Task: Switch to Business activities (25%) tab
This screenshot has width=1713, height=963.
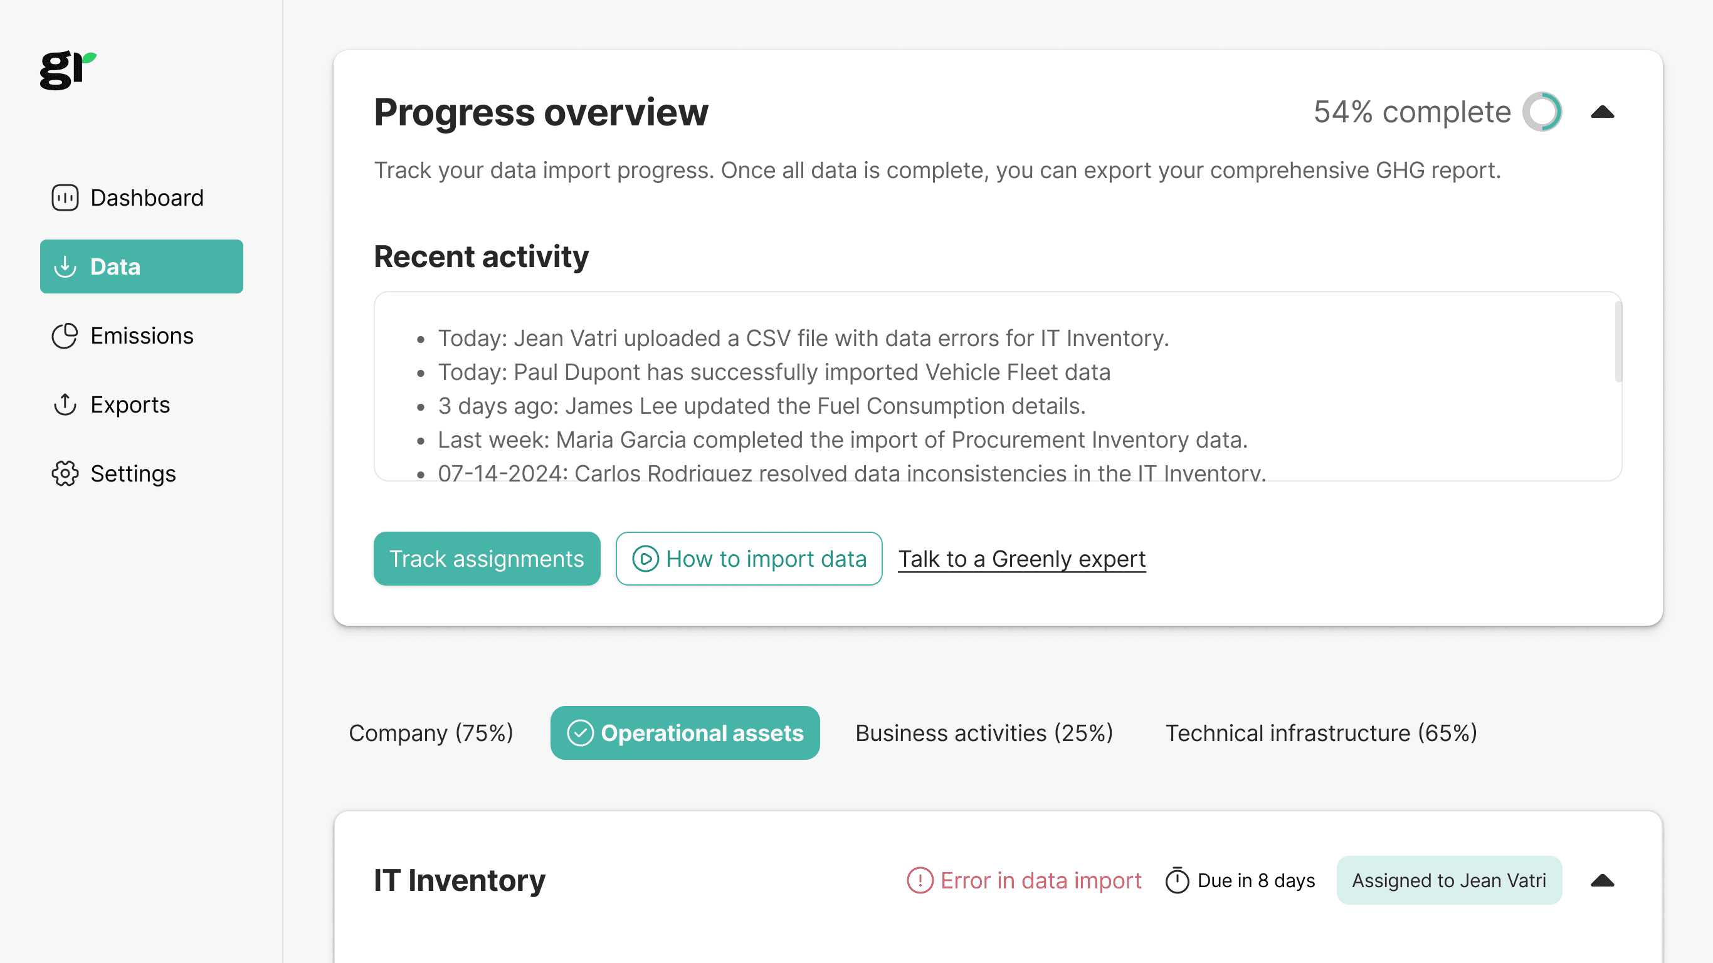Action: [984, 733]
